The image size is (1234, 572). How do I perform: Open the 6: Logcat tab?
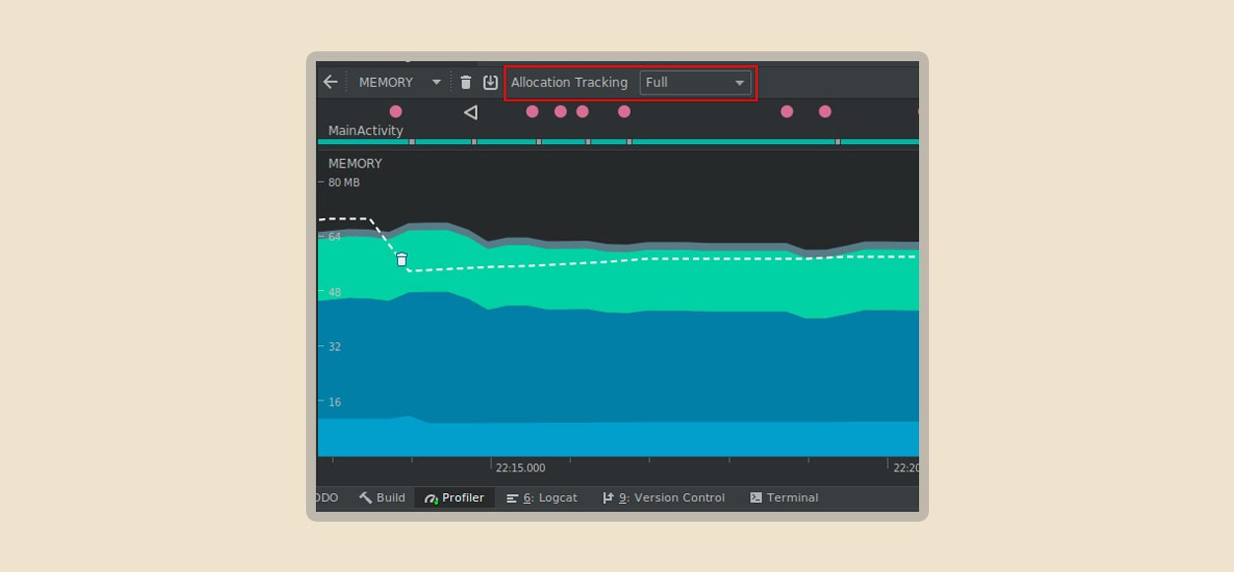coord(541,498)
